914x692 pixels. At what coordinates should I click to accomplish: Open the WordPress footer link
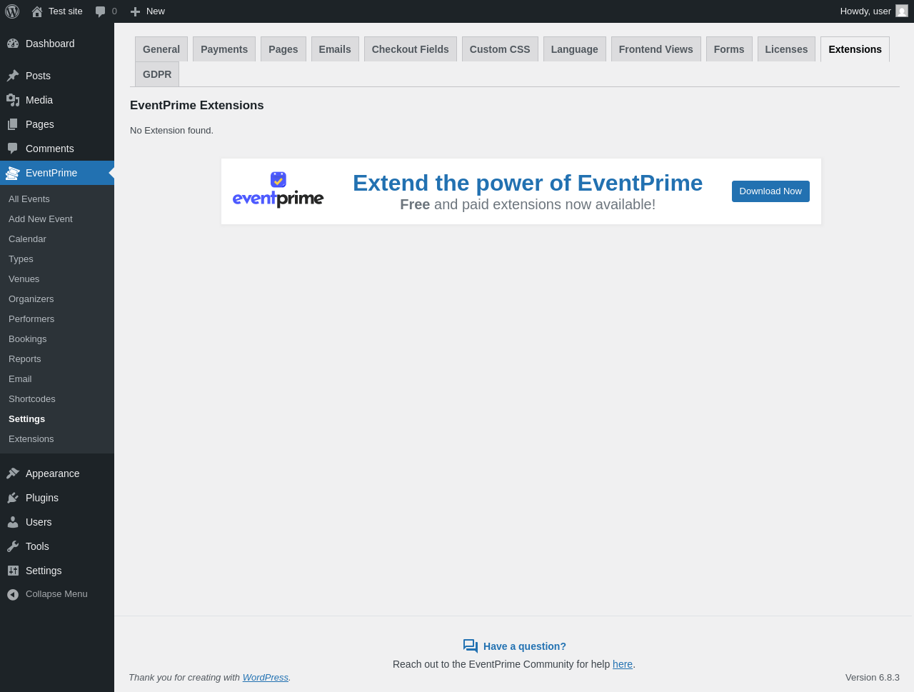(266, 678)
